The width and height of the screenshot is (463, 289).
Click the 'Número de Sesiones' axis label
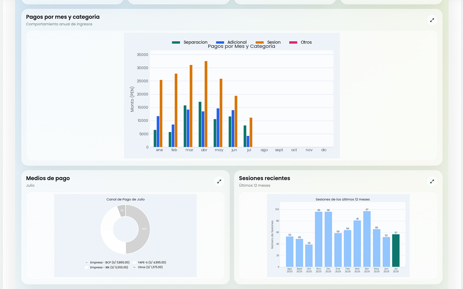(x=272, y=234)
